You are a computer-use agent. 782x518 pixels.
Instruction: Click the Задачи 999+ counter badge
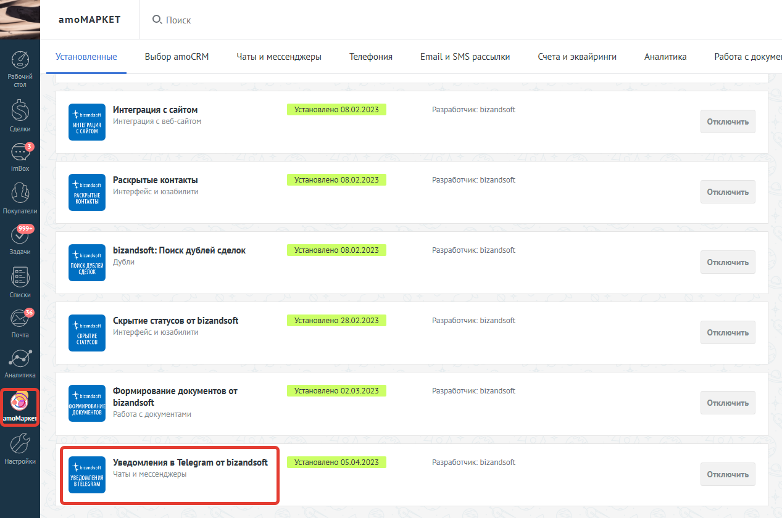click(26, 228)
